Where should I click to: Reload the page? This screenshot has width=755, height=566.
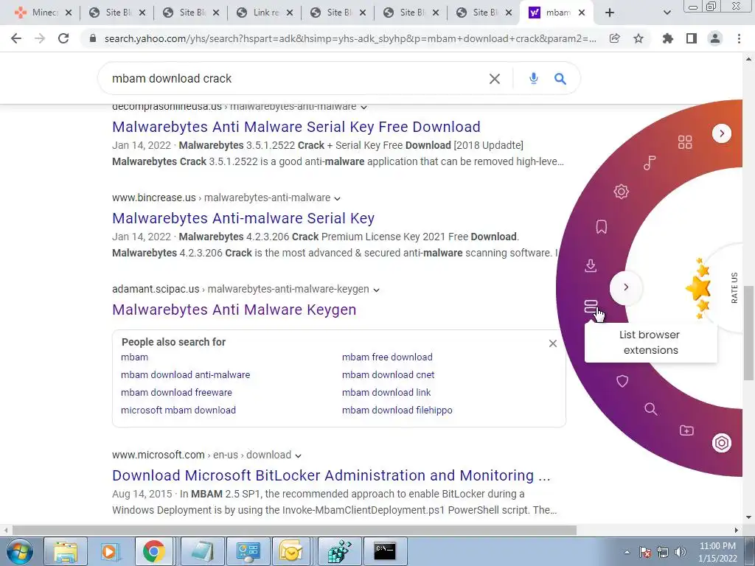pos(63,38)
